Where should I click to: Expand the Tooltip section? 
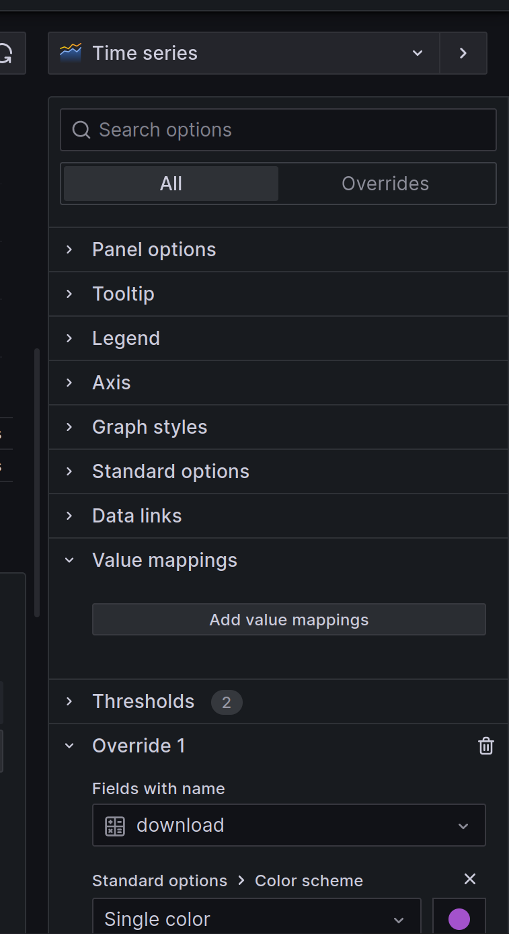coord(123,294)
